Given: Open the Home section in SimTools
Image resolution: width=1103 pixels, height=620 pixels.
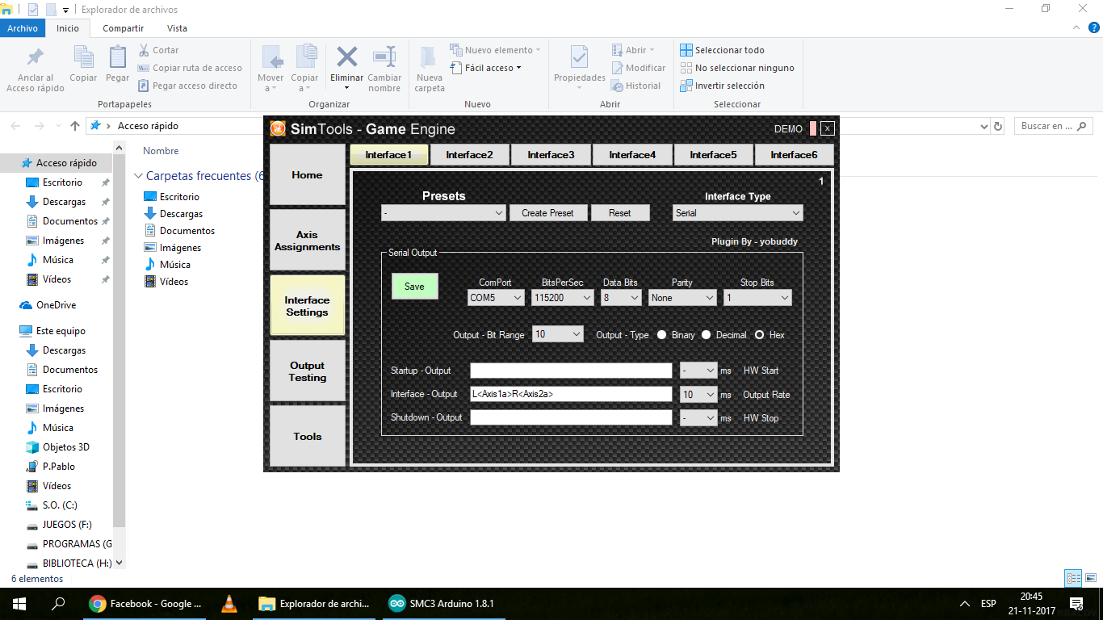Looking at the screenshot, I should (x=307, y=175).
